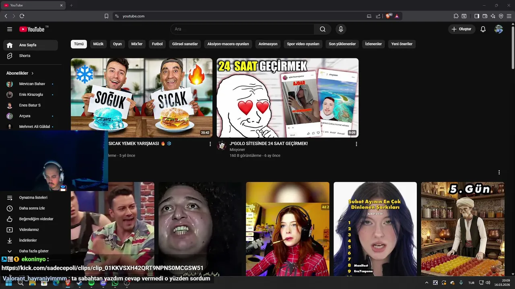Click the search magnifier button
The image size is (515, 289).
point(323,29)
